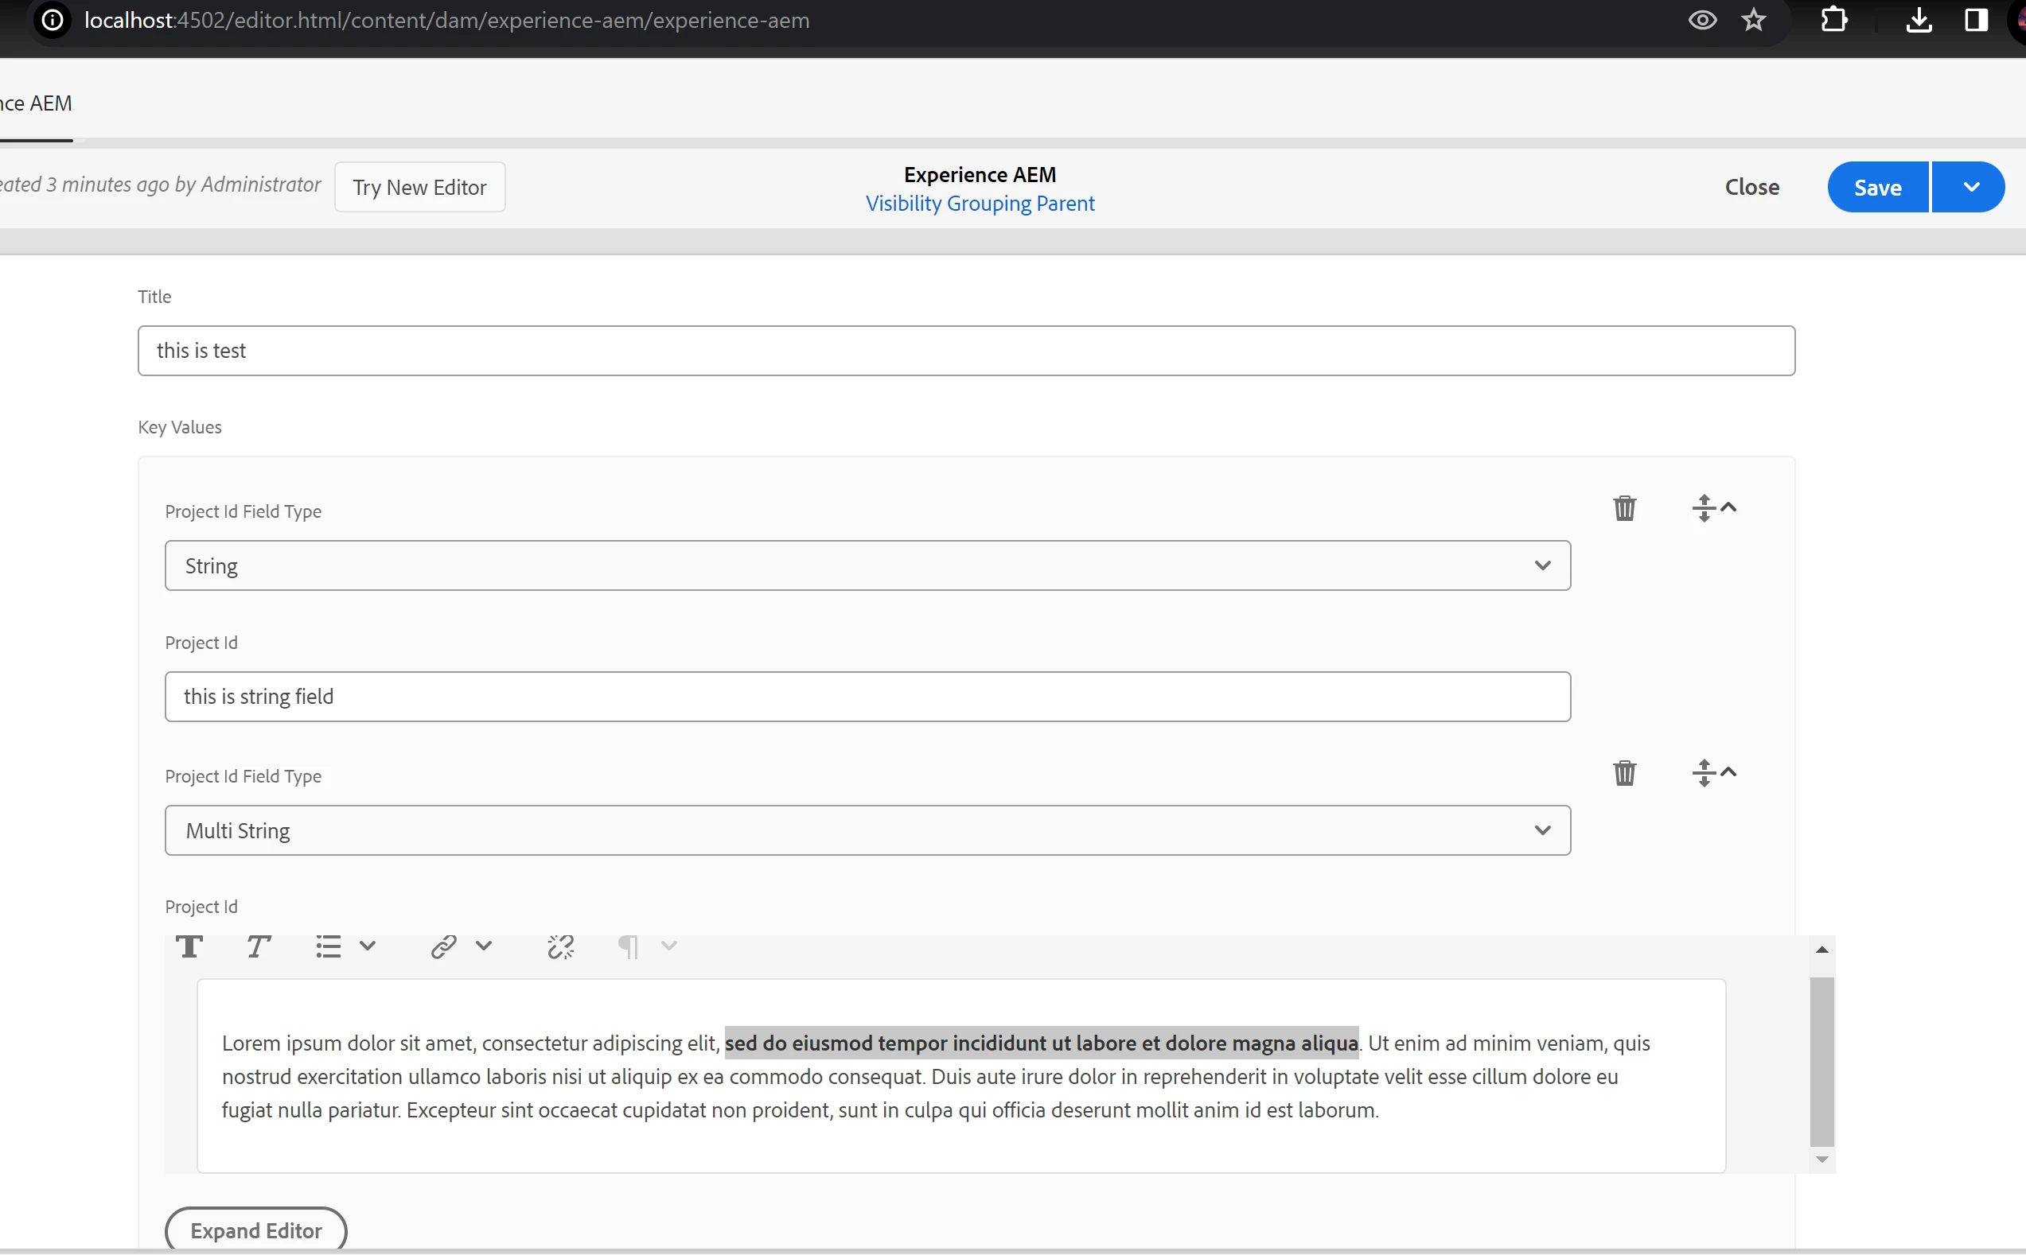This screenshot has width=2026, height=1255.
Task: Click the unlink icon in toolbar
Action: pyautogui.click(x=560, y=946)
